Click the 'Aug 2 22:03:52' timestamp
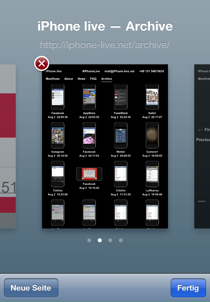The width and height of the screenshot is (210, 302). 89,117
